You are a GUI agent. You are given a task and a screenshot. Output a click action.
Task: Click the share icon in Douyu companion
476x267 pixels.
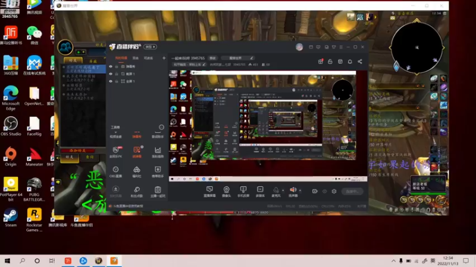point(360,62)
